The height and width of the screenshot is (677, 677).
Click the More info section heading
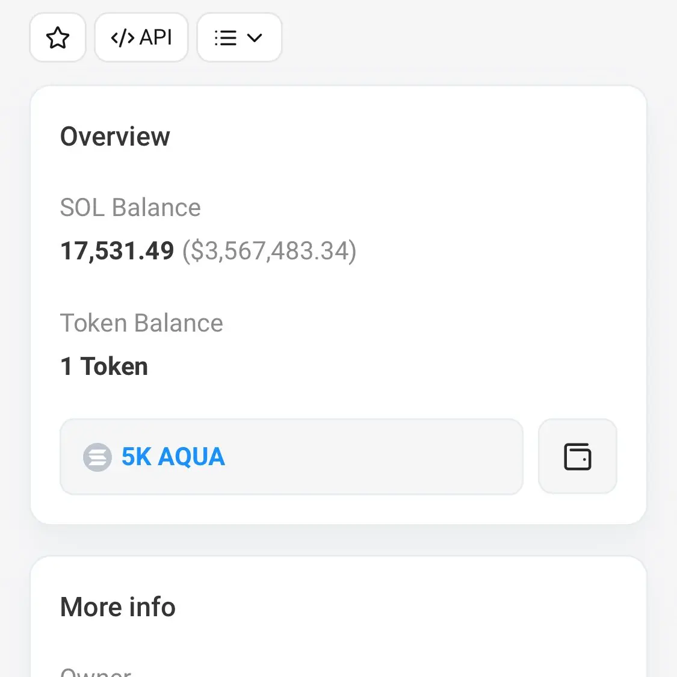click(118, 607)
